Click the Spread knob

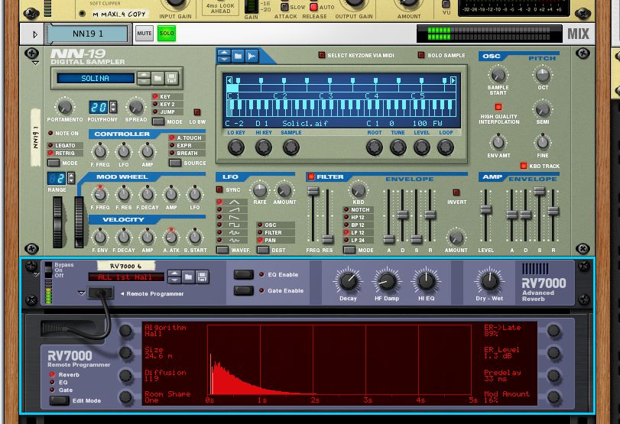point(135,107)
